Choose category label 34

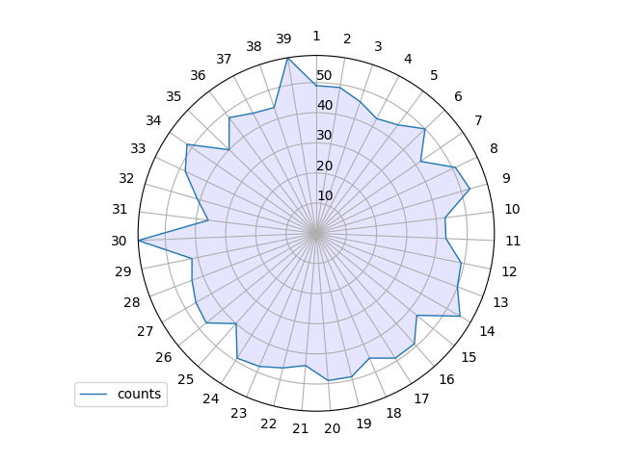pos(153,120)
